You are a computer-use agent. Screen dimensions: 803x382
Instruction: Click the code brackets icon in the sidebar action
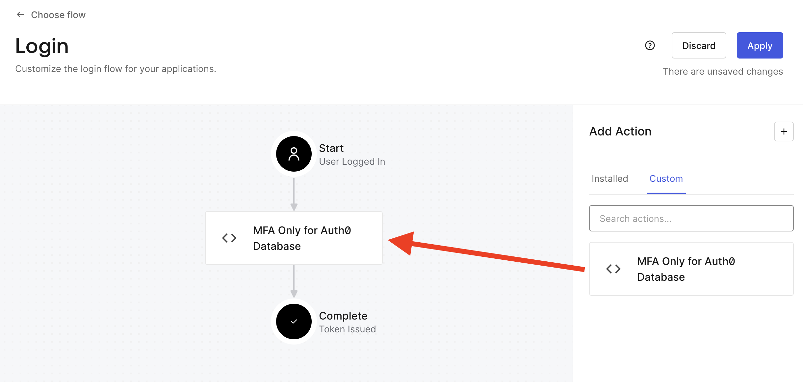pos(613,269)
